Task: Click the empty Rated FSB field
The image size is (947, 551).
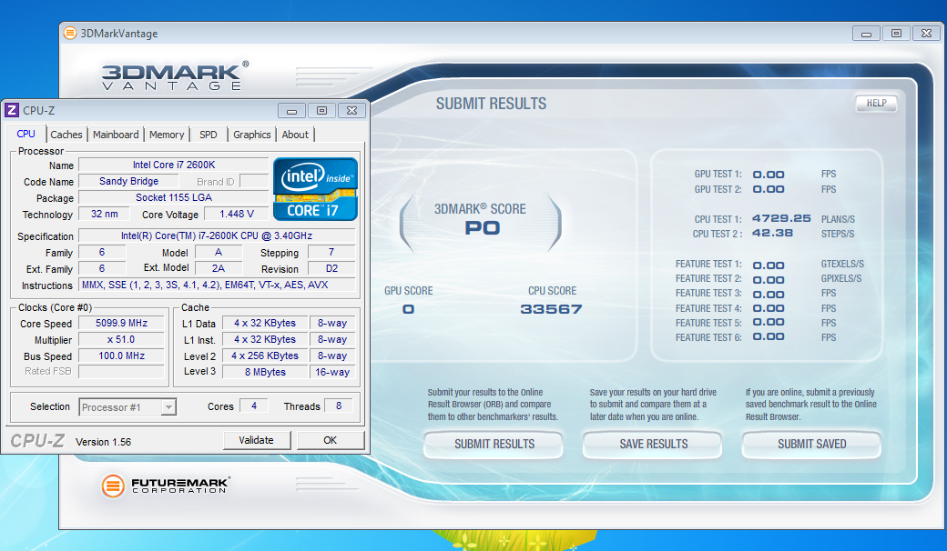Action: coord(121,371)
